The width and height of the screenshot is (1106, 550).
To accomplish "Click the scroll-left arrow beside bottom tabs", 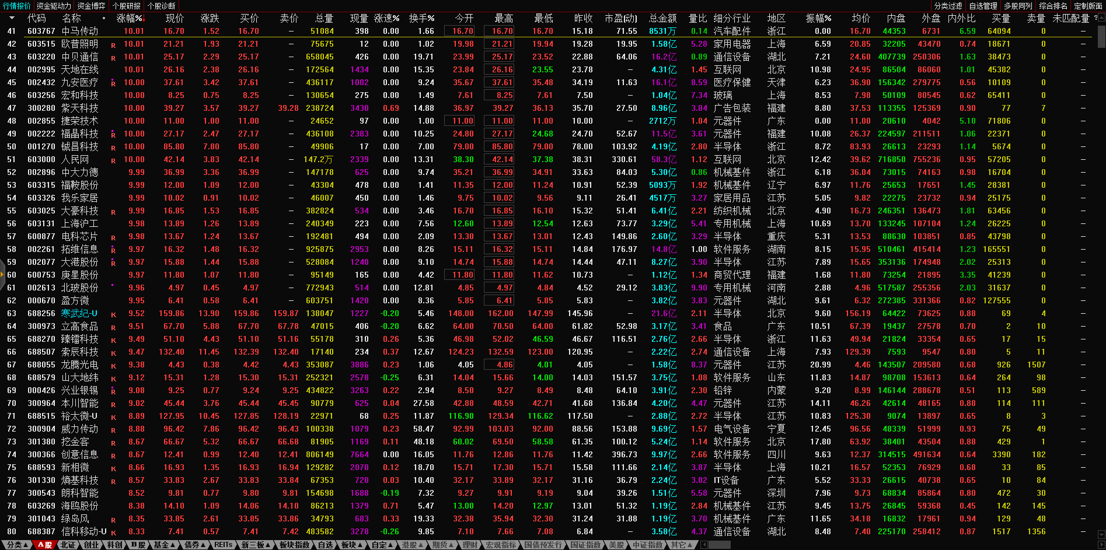I will 704,545.
